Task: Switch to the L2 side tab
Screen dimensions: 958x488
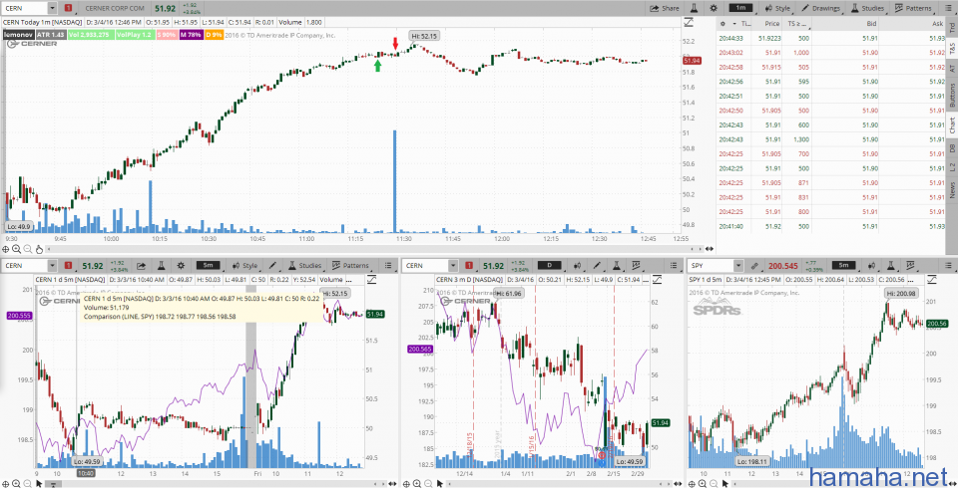Action: [x=952, y=167]
